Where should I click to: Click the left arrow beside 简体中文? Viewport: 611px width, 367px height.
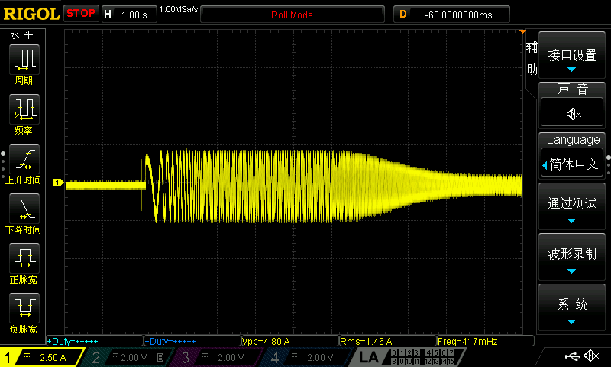click(545, 165)
